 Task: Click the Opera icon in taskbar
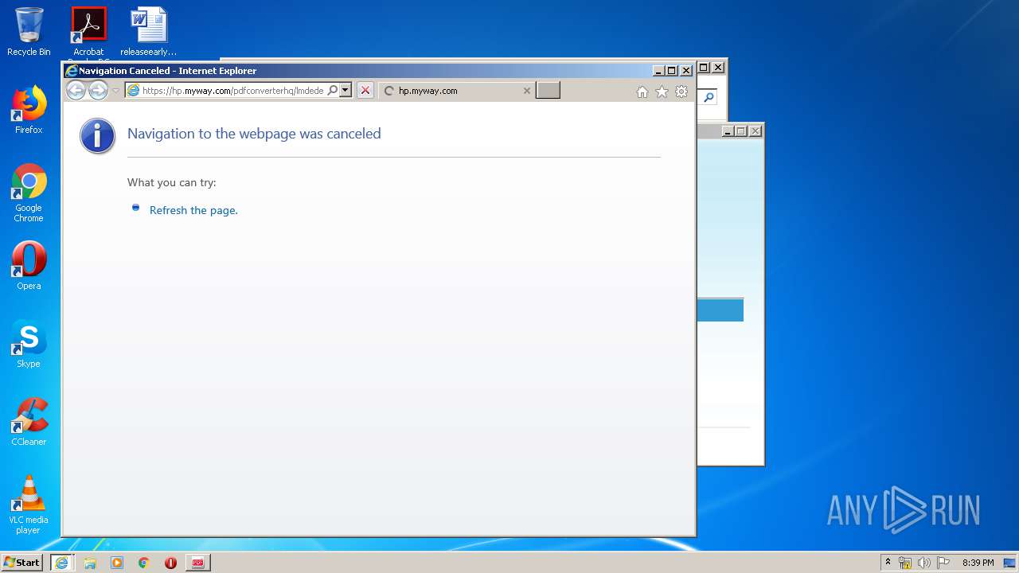pyautogui.click(x=170, y=563)
